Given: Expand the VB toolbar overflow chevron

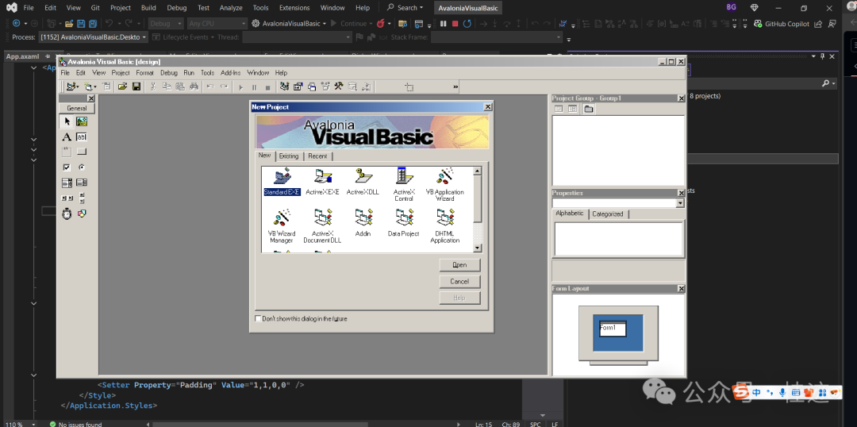Looking at the screenshot, I should click(x=455, y=87).
